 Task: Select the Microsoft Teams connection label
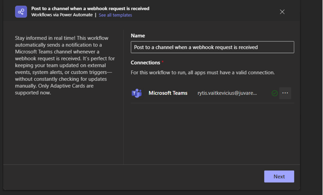168,93
